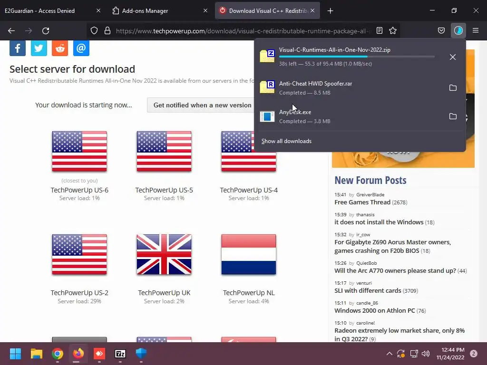487x365 pixels.
Task: Share page via Reddit icon
Action: [x=60, y=48]
